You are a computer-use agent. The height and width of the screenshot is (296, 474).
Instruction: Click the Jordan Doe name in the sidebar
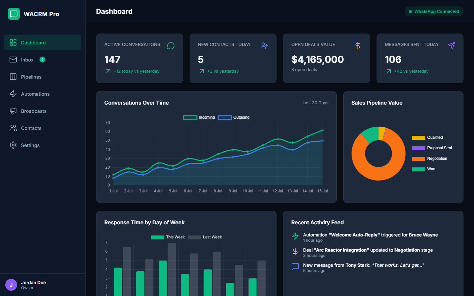(x=34, y=283)
